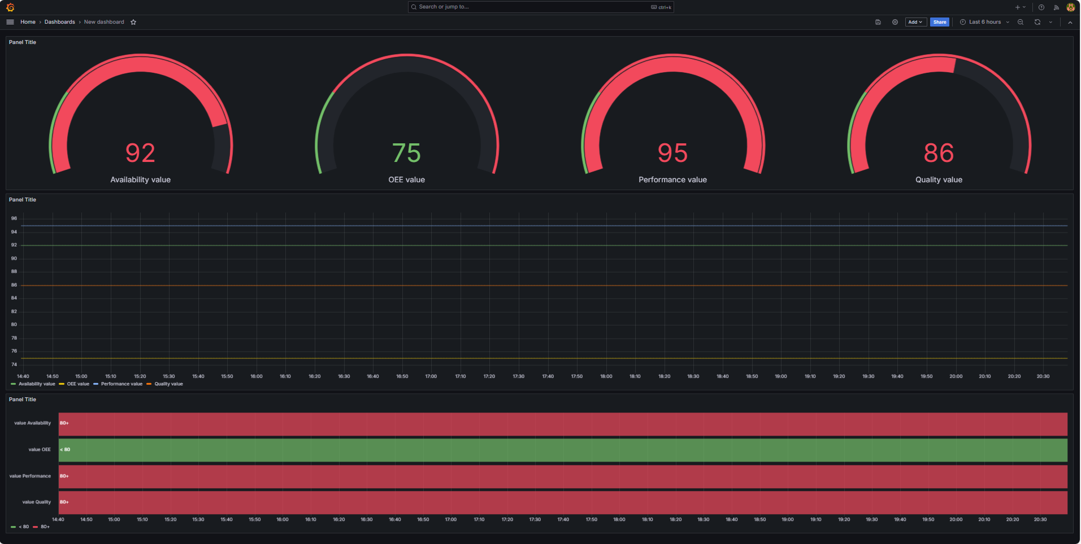Open the auto-refresh interval dropdown
The height and width of the screenshot is (544, 1081).
pos(1051,22)
